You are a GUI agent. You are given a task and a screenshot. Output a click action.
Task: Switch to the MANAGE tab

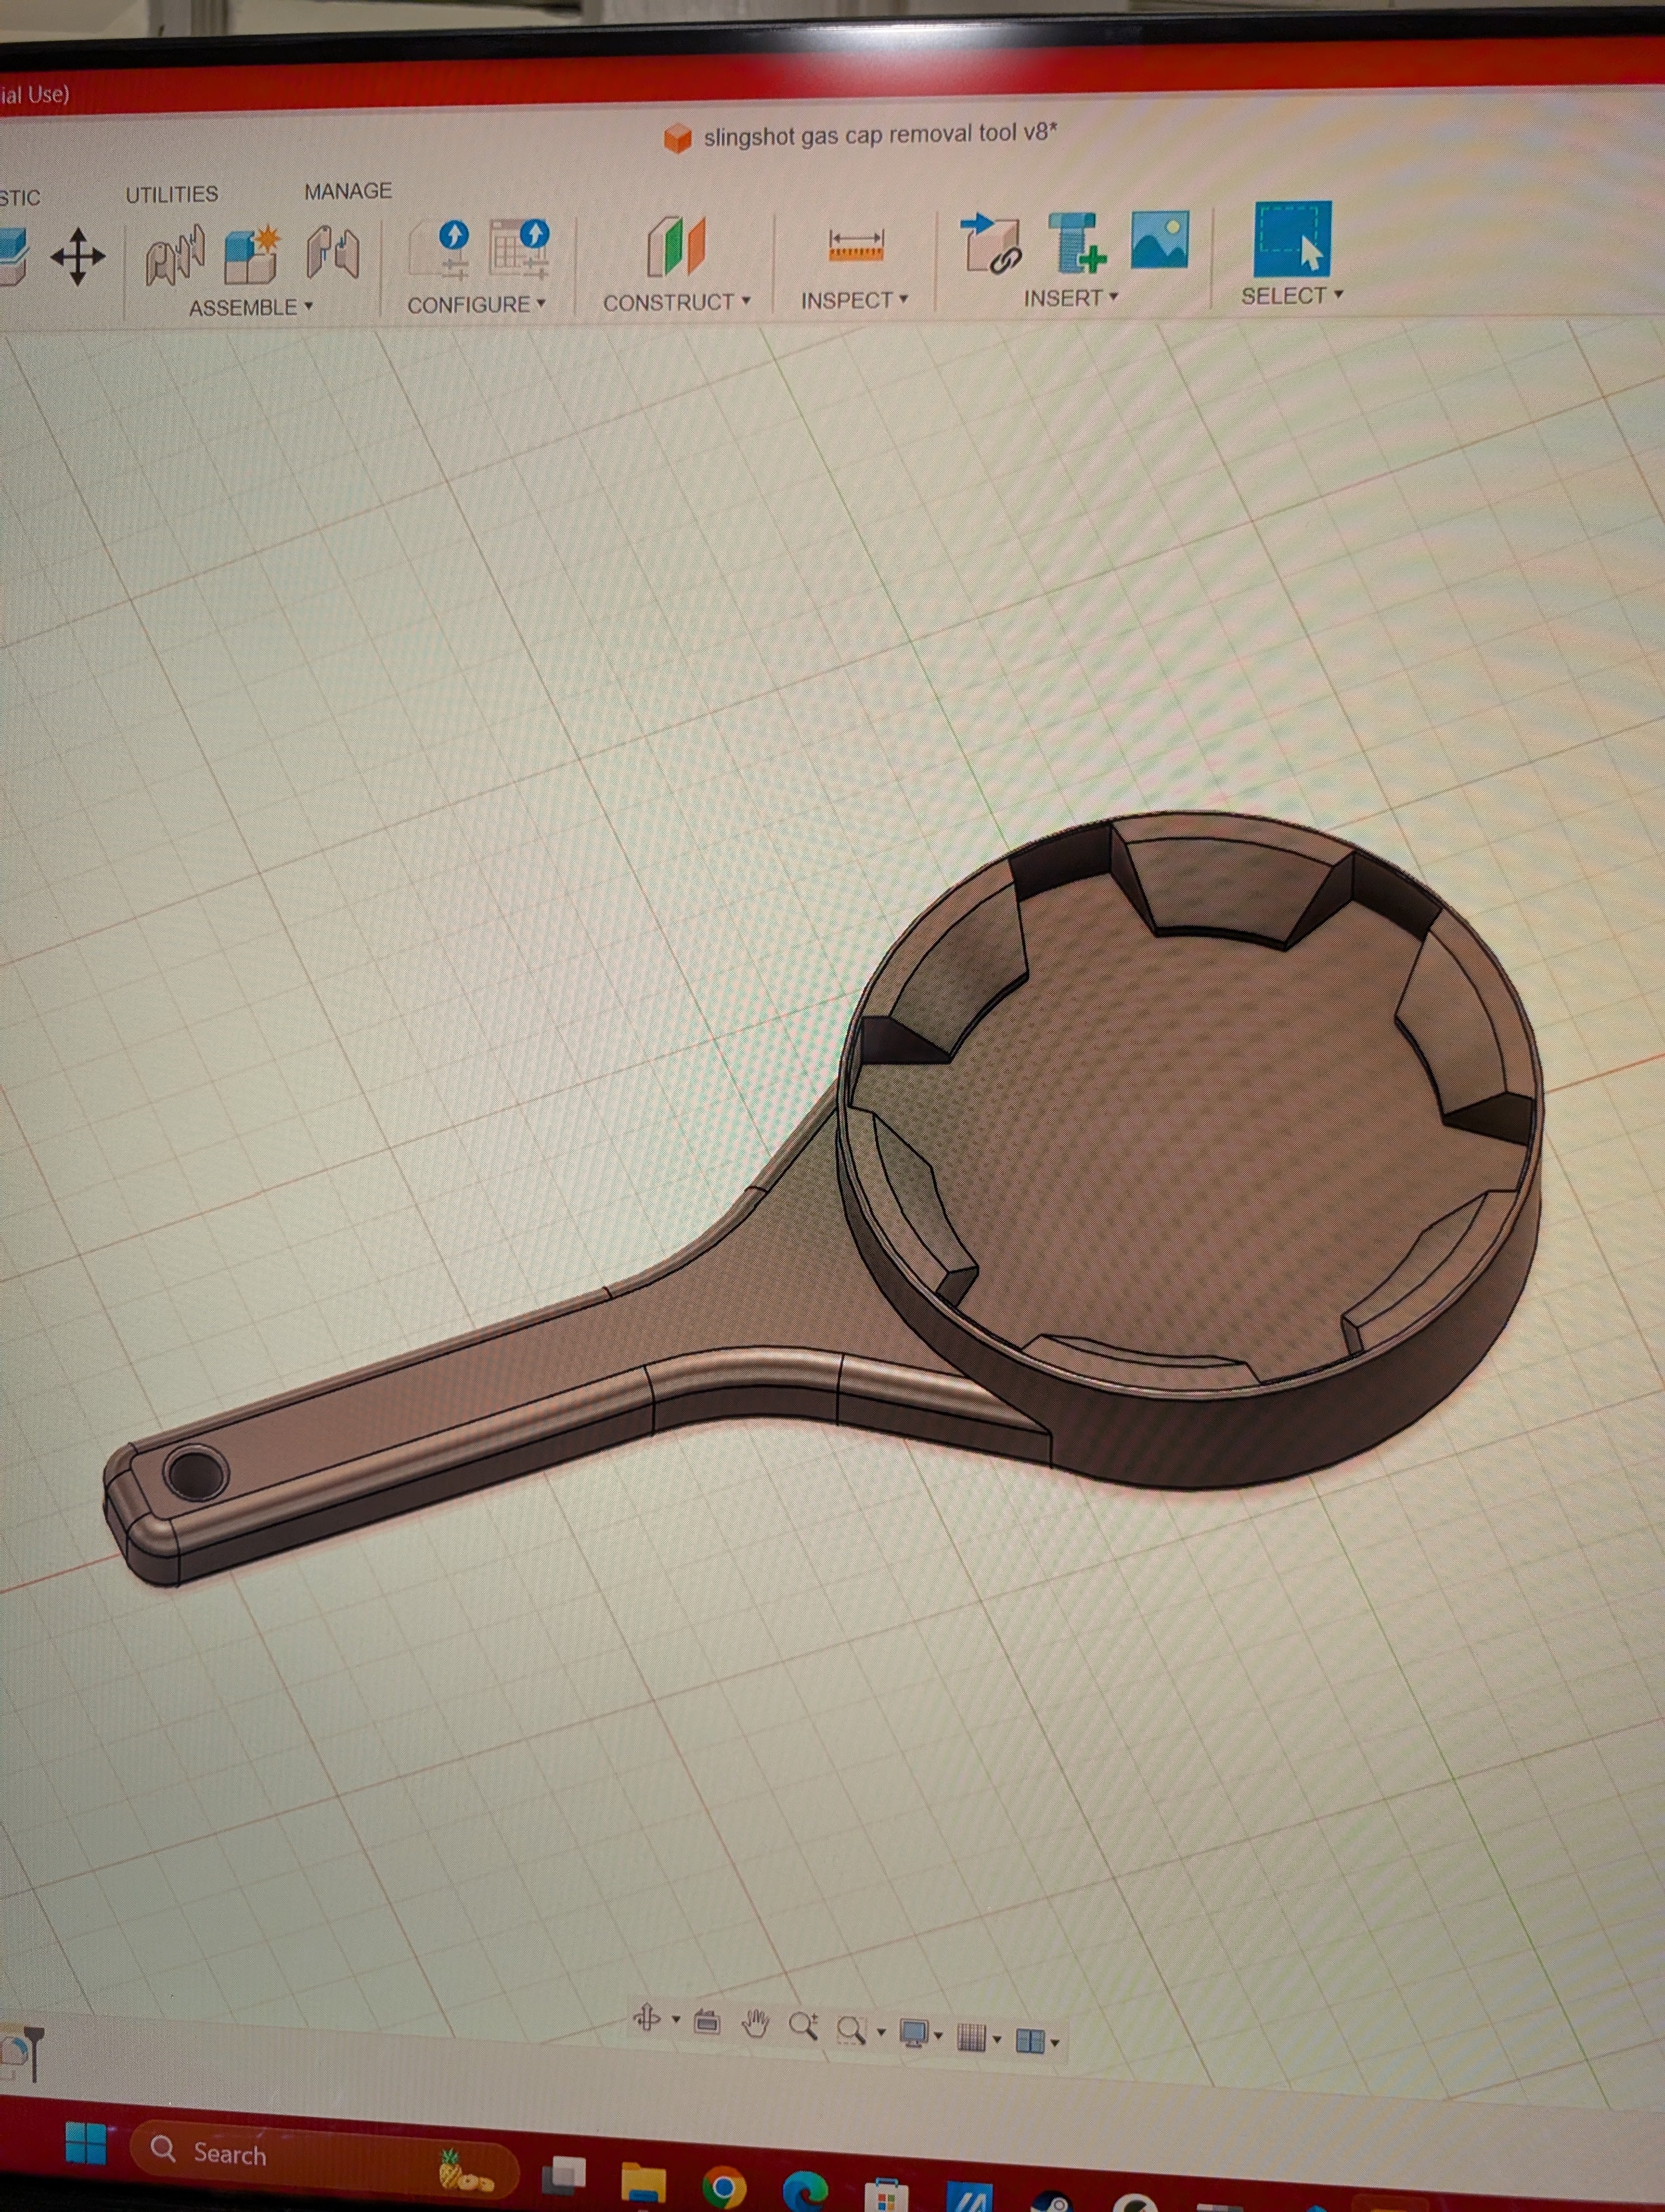point(348,190)
